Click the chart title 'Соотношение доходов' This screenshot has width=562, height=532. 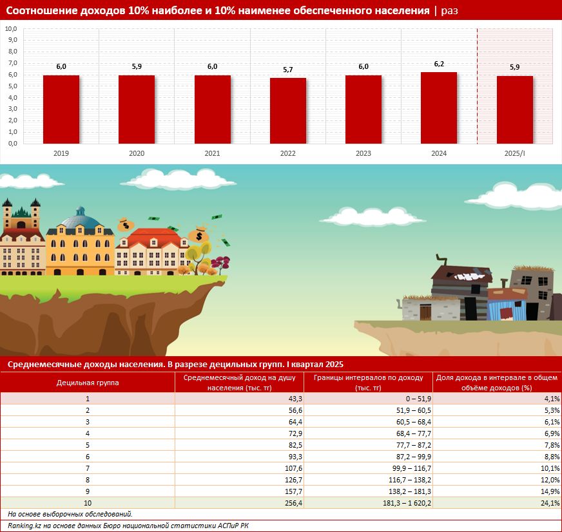point(219,11)
